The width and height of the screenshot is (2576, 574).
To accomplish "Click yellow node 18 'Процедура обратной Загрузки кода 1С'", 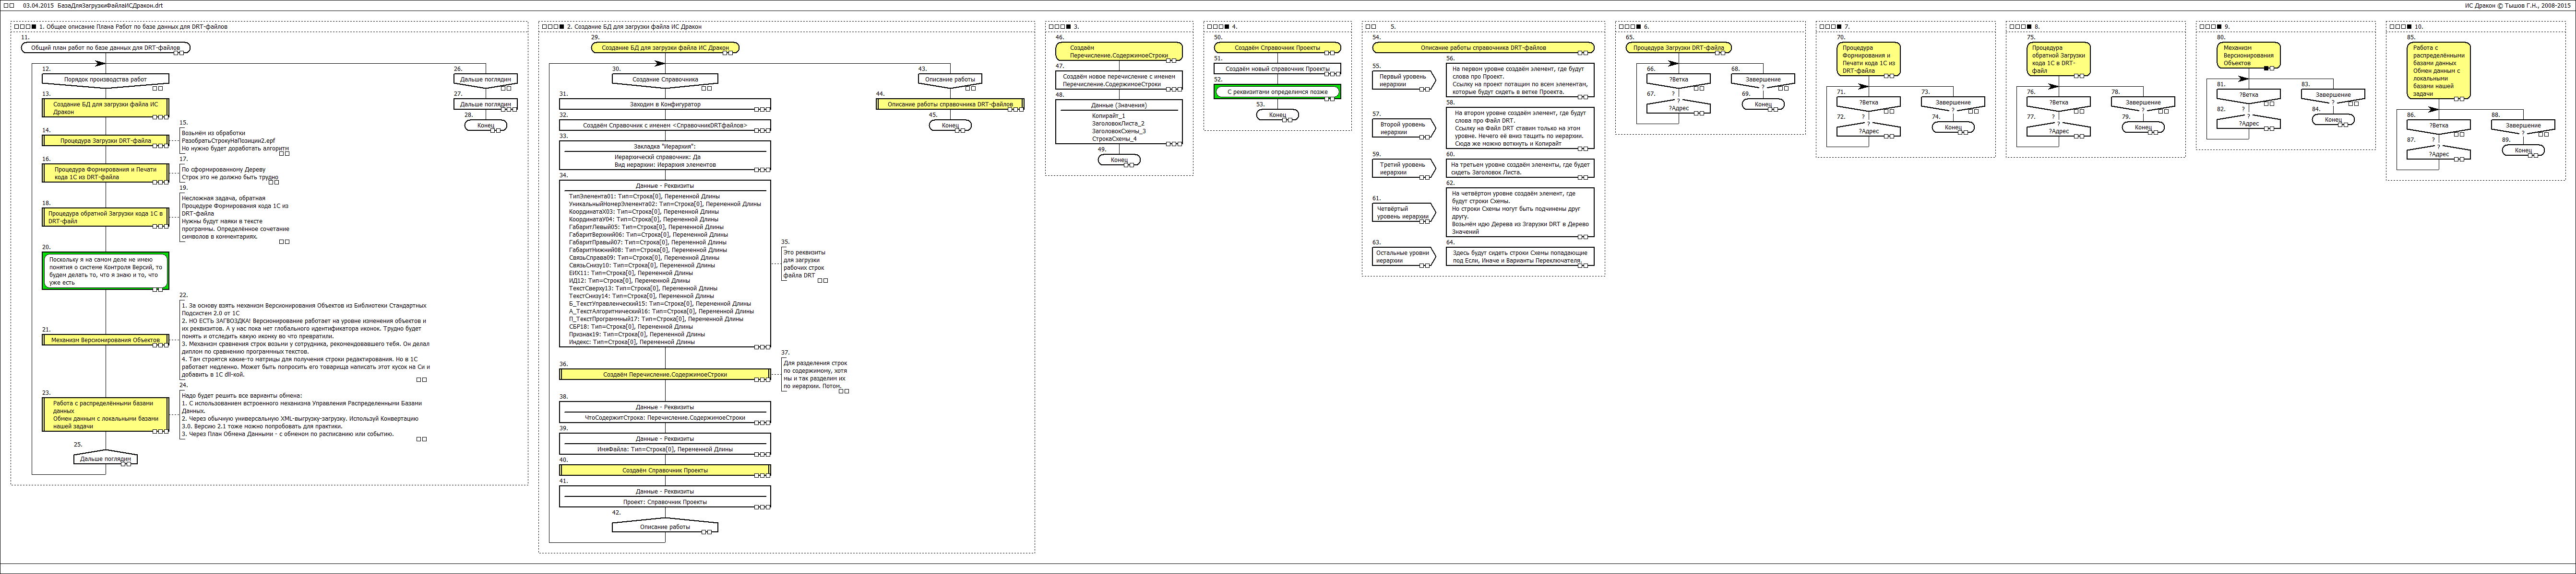I will point(105,217).
